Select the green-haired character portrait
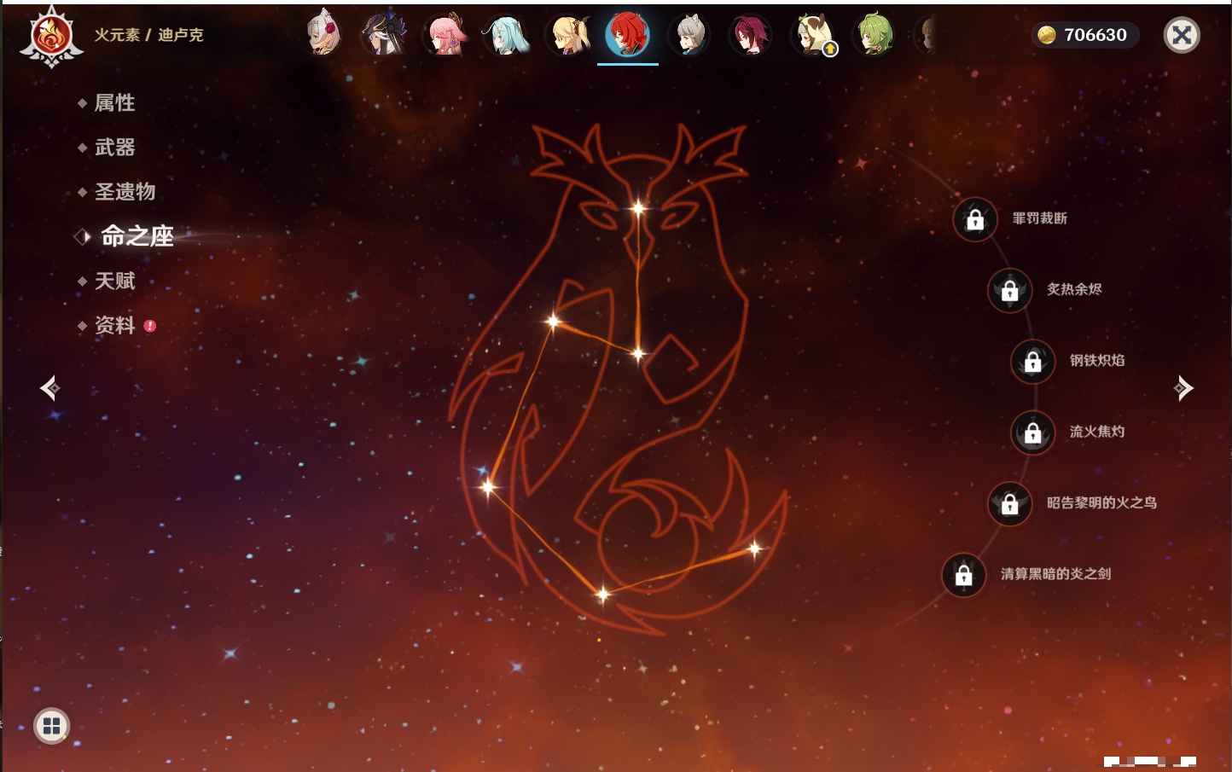Screen dimensions: 1232x772 coord(875,34)
